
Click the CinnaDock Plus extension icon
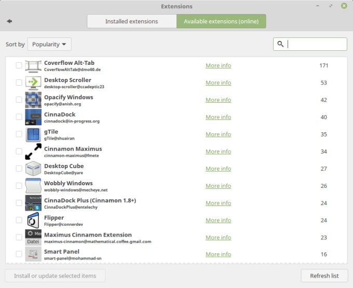33,203
